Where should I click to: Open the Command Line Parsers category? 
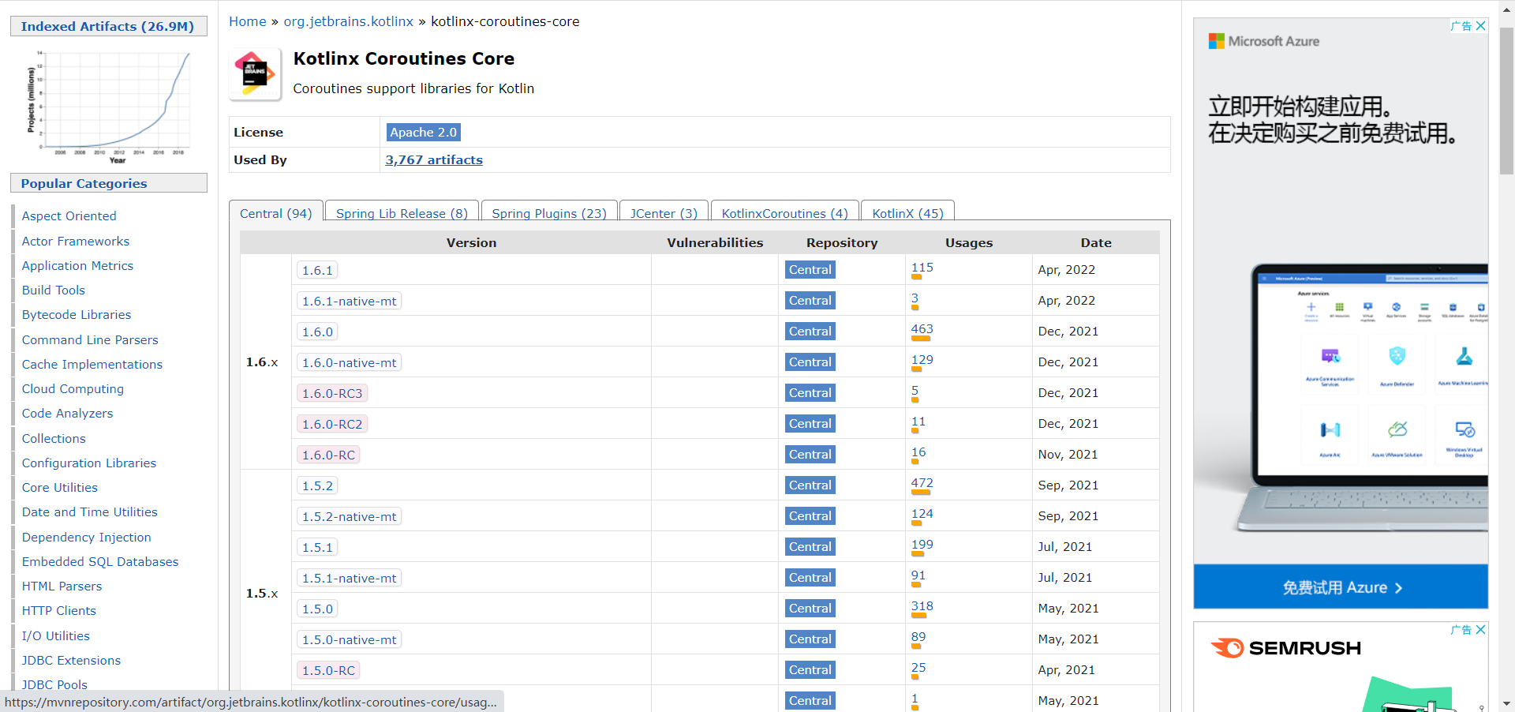[90, 340]
